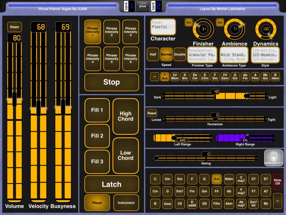
Task: Switch to Player mode
Action: tap(97, 203)
